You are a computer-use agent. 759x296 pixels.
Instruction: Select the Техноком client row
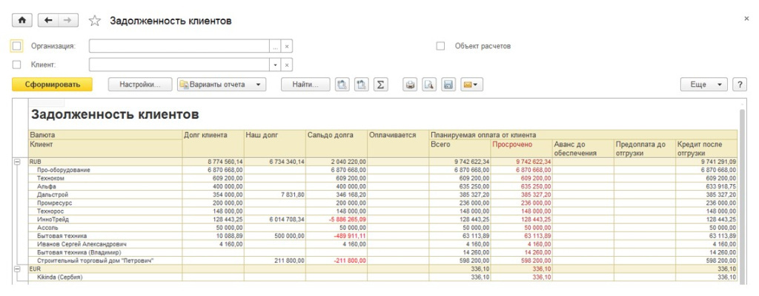382,178
